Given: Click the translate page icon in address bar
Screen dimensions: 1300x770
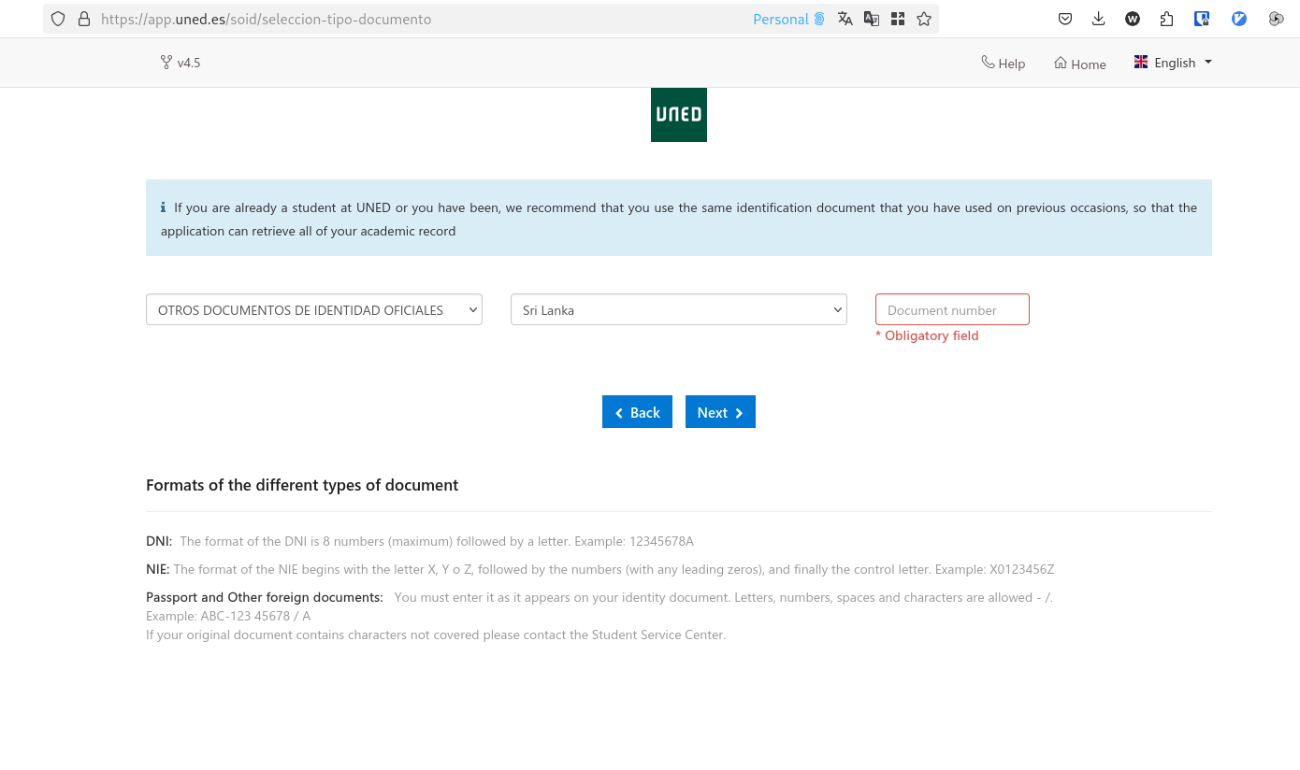Looking at the screenshot, I should point(845,19).
